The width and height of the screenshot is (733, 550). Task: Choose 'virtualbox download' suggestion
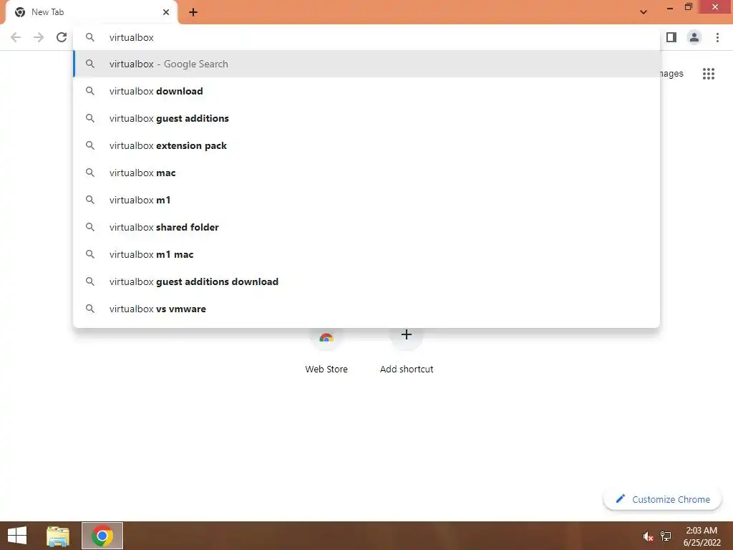click(x=366, y=91)
